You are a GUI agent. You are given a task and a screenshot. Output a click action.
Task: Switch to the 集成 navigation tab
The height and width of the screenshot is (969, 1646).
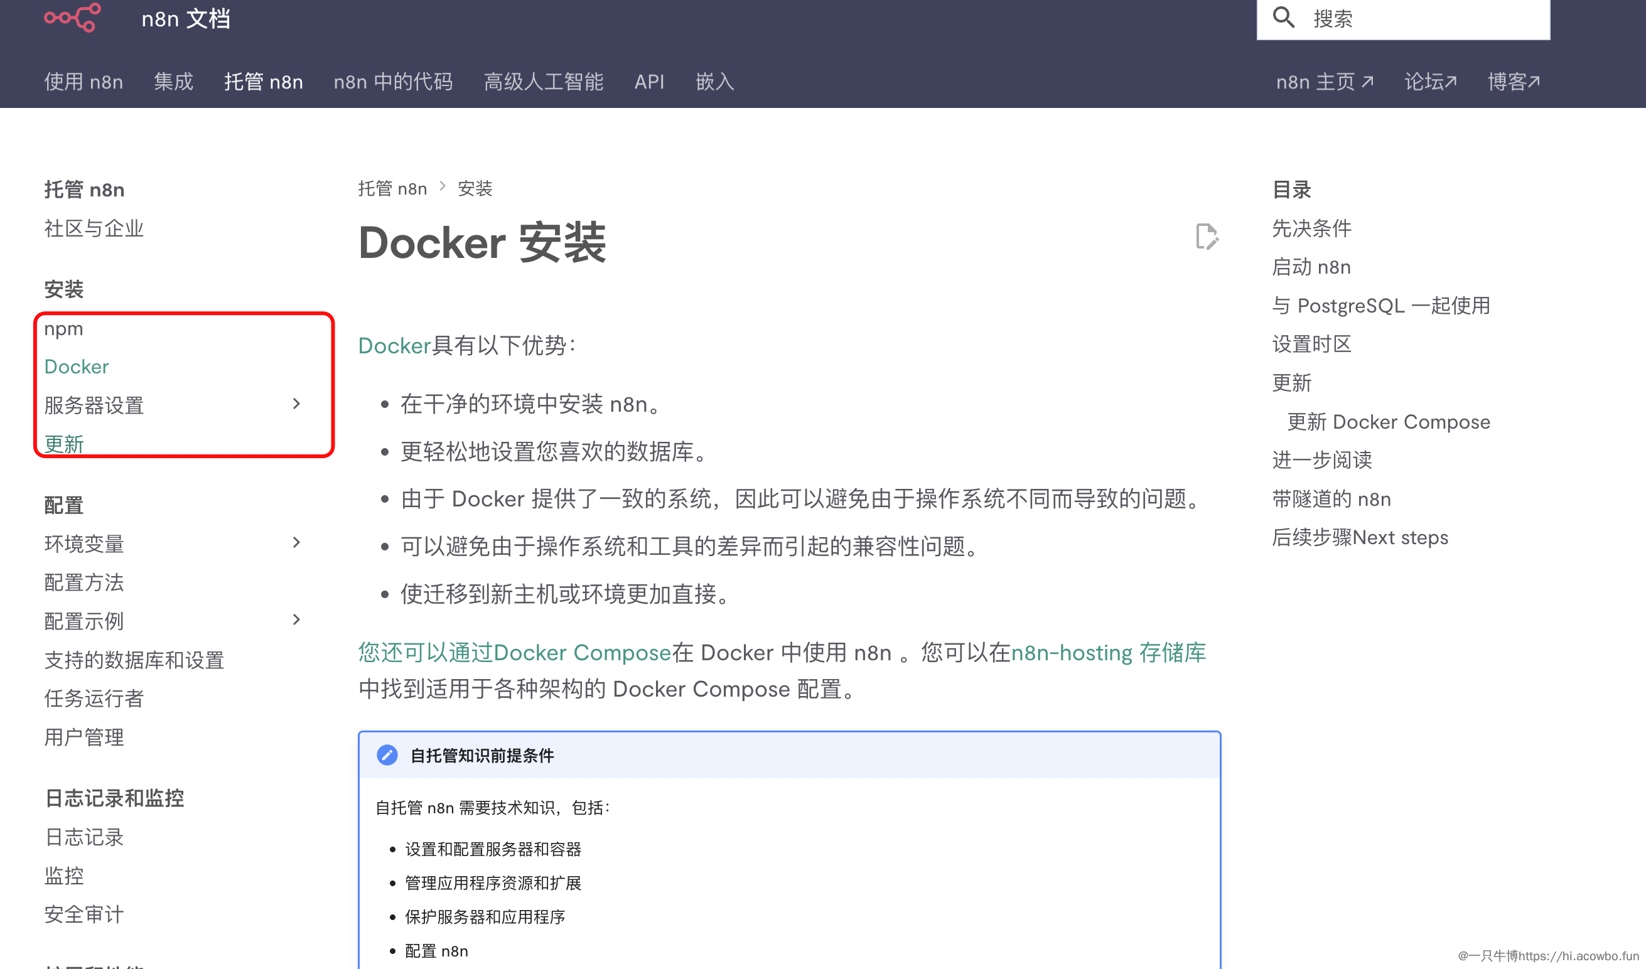click(x=173, y=82)
